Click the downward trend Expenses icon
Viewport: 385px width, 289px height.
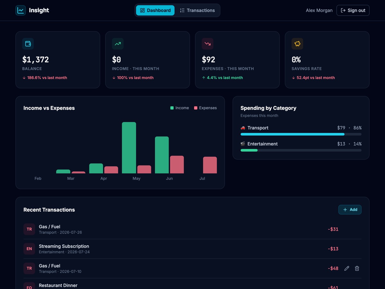click(208, 44)
